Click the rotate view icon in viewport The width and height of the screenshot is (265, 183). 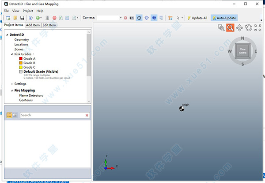coord(249,27)
